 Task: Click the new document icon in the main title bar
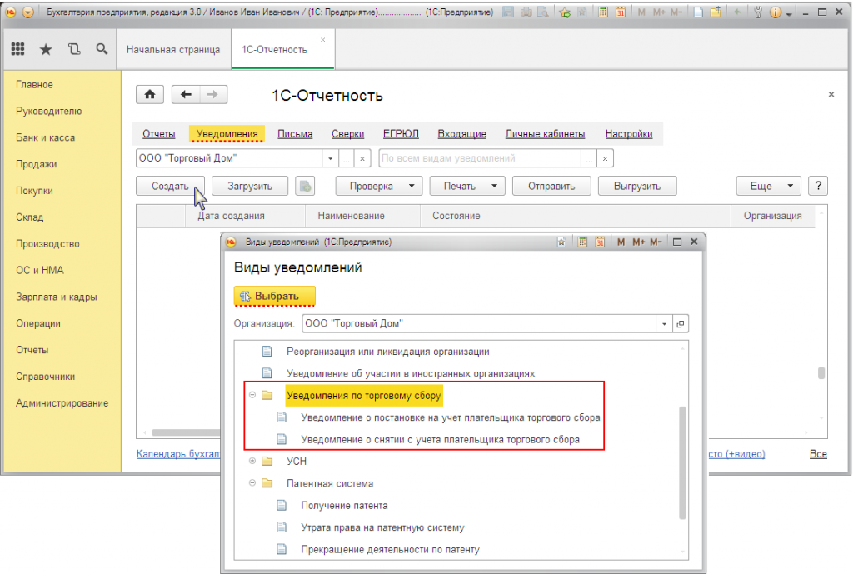698,12
